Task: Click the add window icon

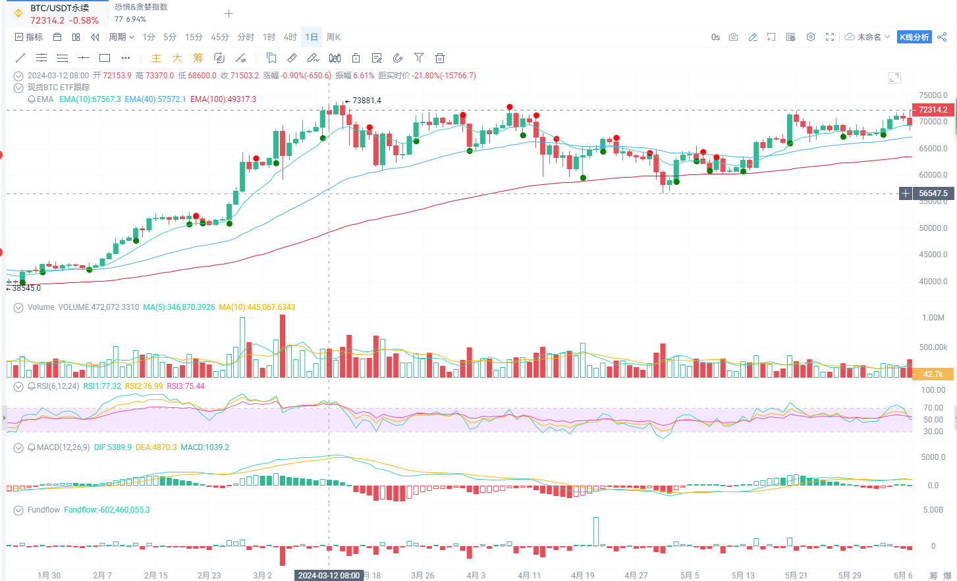Action: 771,38
